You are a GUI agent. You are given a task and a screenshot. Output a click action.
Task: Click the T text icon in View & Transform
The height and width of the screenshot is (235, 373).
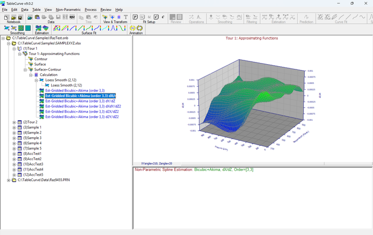click(x=126, y=17)
